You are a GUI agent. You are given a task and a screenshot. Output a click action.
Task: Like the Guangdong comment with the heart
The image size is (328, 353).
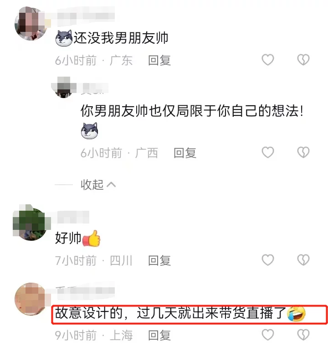(267, 60)
